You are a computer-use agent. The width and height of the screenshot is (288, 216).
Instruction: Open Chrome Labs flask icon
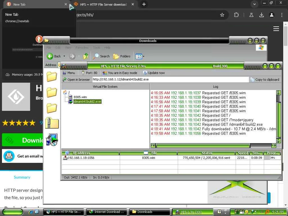251,15
